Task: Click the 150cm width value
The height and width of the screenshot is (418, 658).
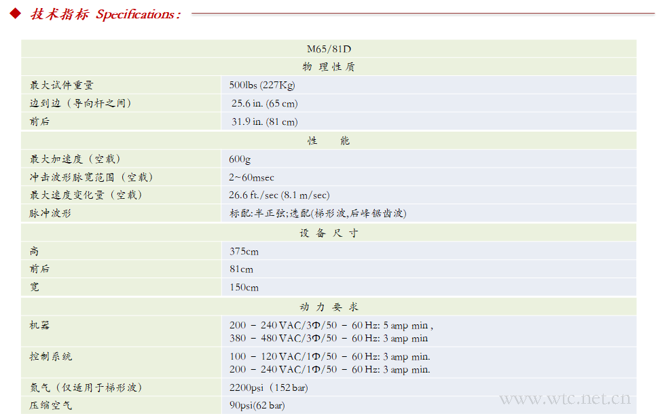Action: coord(244,287)
